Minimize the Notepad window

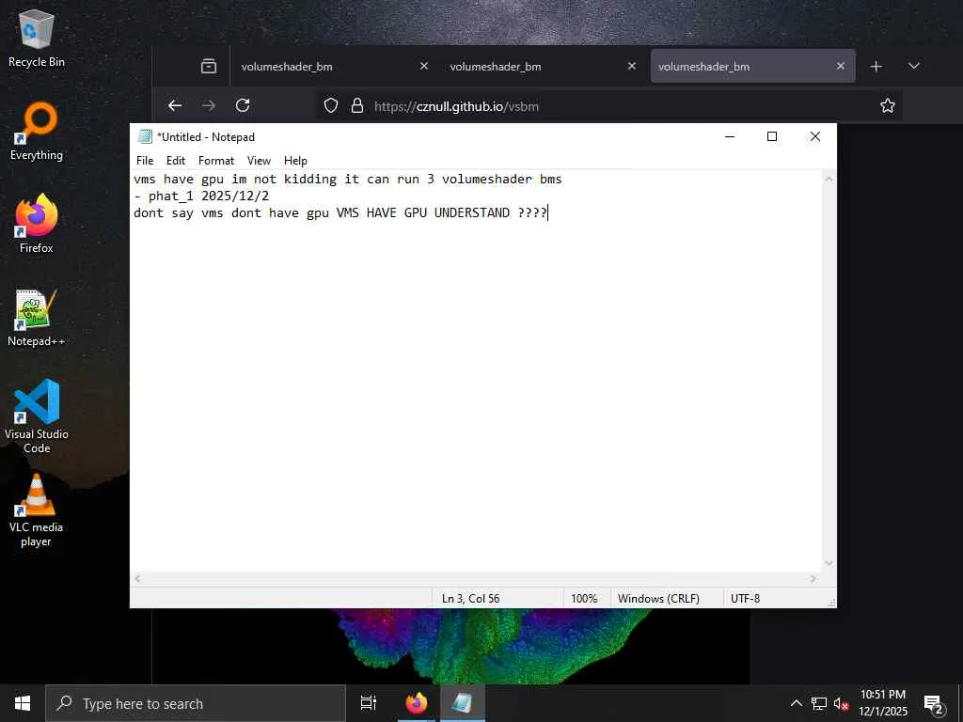pyautogui.click(x=730, y=136)
